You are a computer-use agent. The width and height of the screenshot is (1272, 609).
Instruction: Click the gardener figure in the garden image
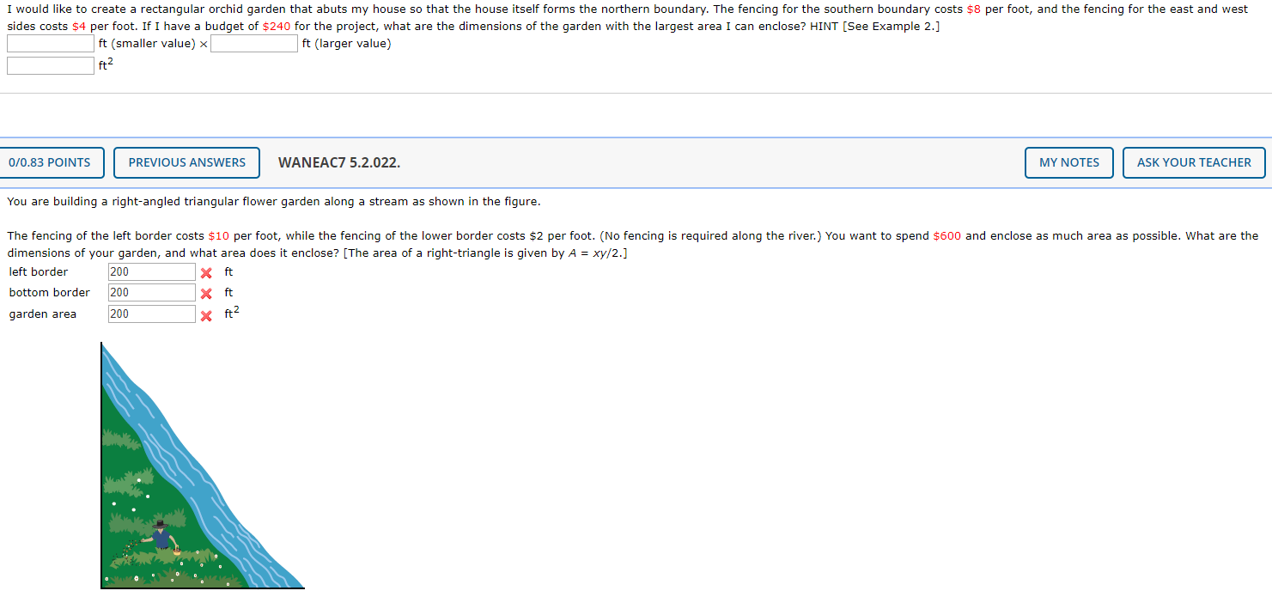click(161, 534)
